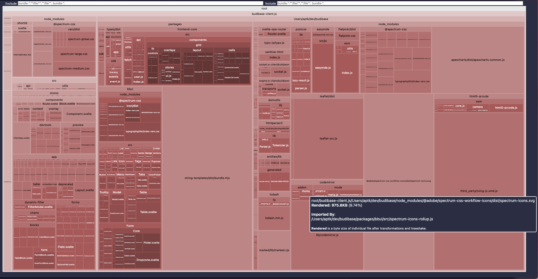Select the root node at the top
This screenshot has height=279, width=538.
tap(264, 8)
